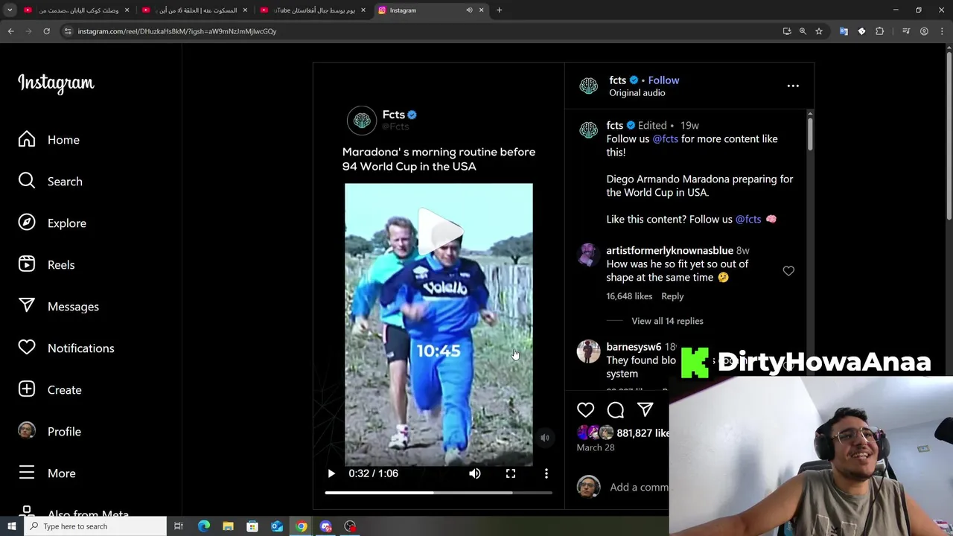Open File Explorer from the taskbar

pos(228,526)
